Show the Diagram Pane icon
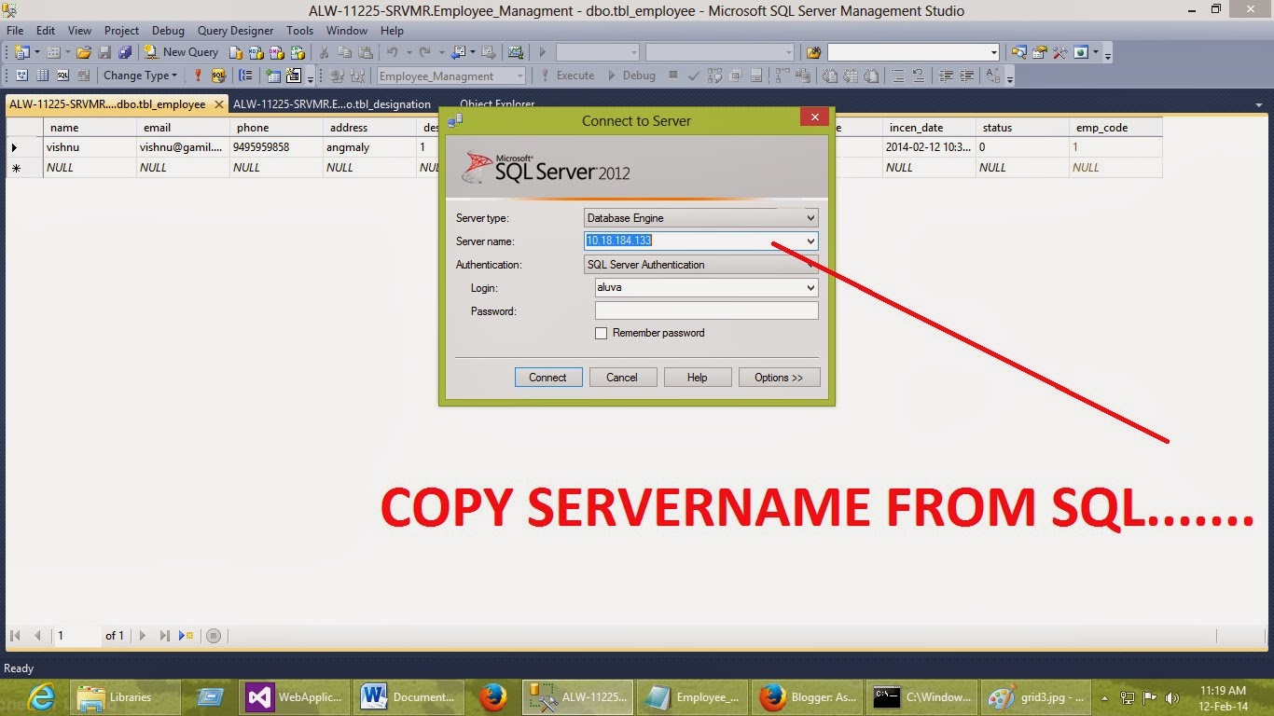The image size is (1274, 716). click(21, 76)
